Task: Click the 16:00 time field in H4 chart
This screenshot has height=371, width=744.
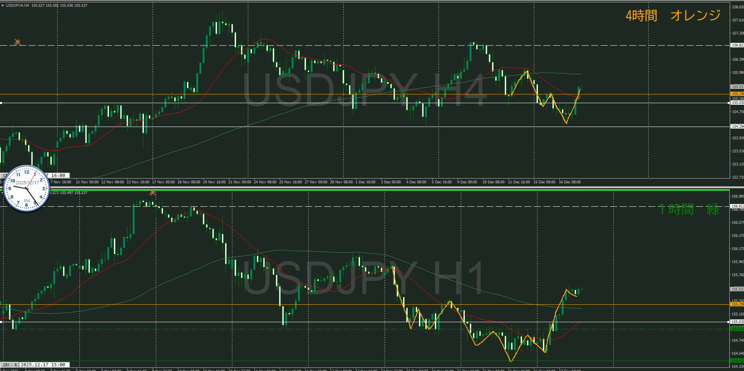Action: coord(58,175)
